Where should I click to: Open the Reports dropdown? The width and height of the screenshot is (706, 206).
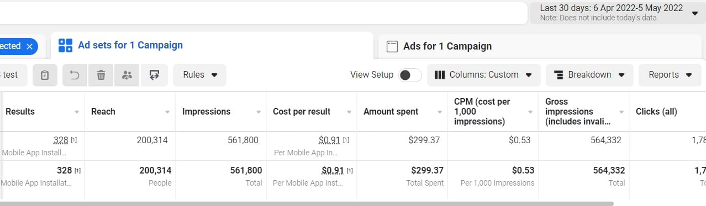coord(670,75)
